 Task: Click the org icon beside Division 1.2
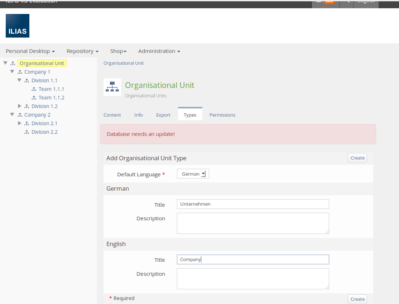(27, 106)
